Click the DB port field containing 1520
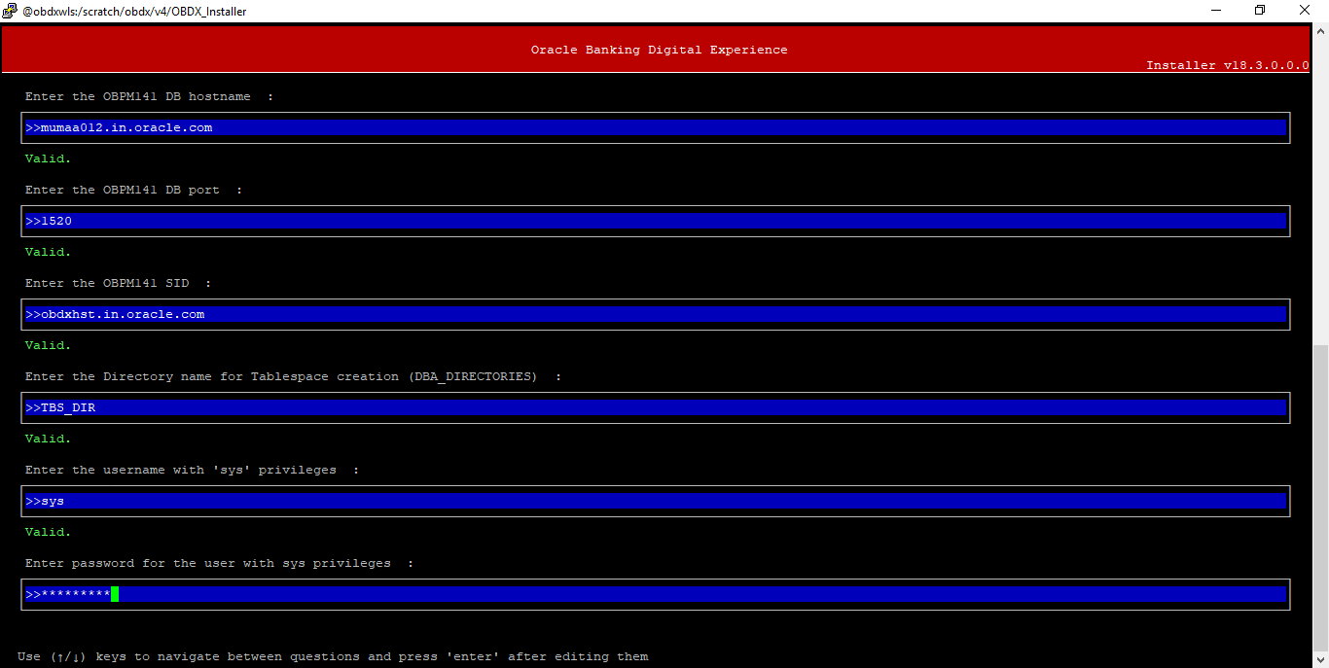The height and width of the screenshot is (668, 1329). tap(656, 221)
